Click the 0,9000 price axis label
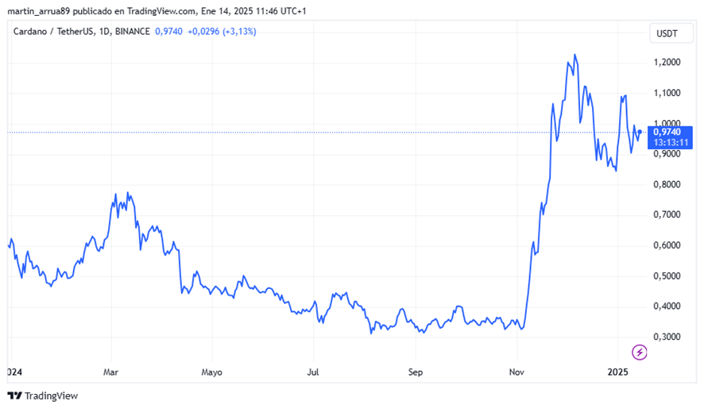Viewport: 704px width, 409px height. [667, 153]
